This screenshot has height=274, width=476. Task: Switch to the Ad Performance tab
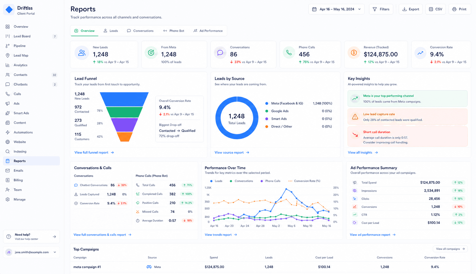[x=208, y=31]
